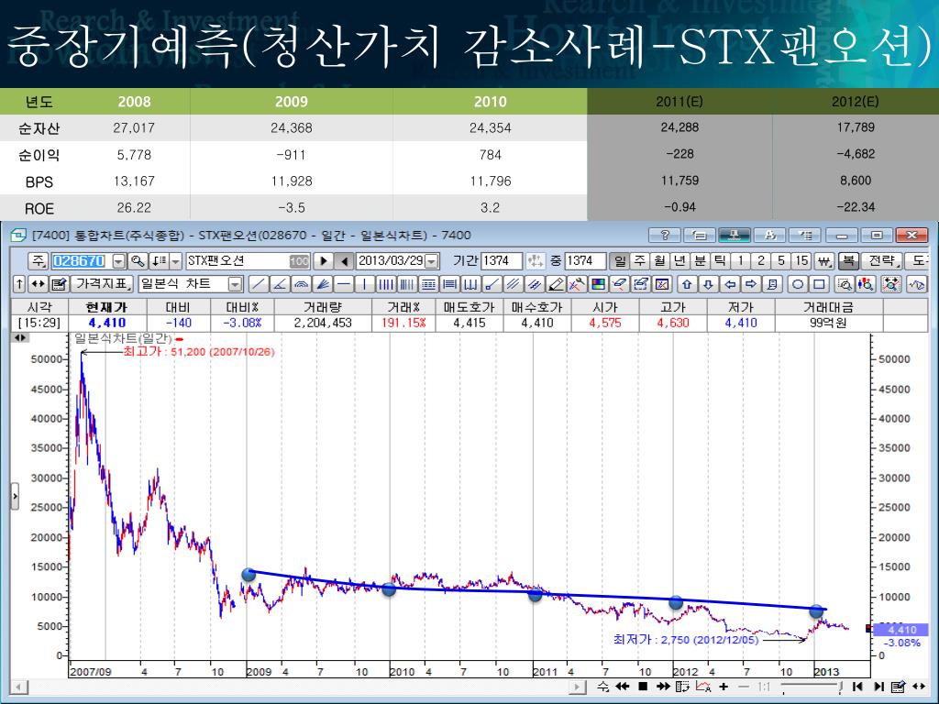Image resolution: width=939 pixels, height=704 pixels.
Task: Click the 기간 period input field 1374
Action: (502, 261)
